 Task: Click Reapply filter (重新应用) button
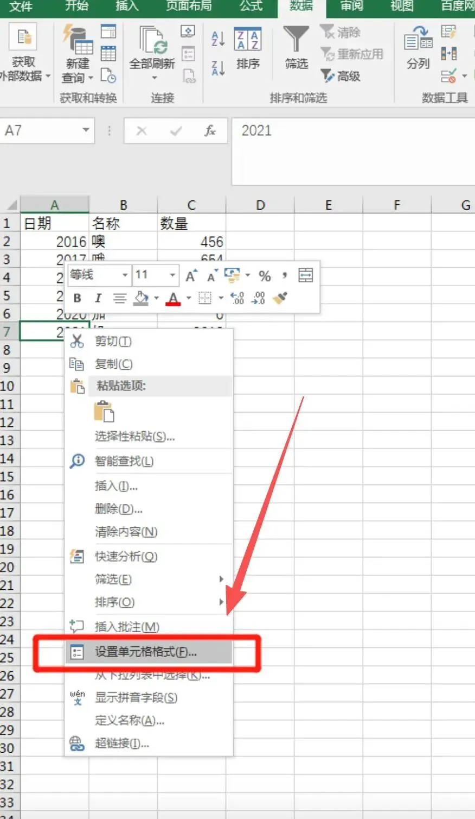pos(351,54)
